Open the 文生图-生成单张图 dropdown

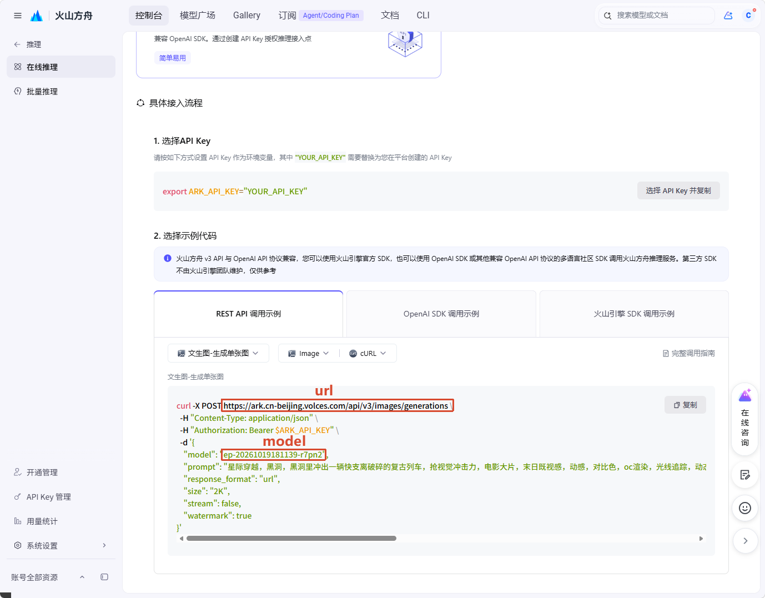tap(218, 353)
